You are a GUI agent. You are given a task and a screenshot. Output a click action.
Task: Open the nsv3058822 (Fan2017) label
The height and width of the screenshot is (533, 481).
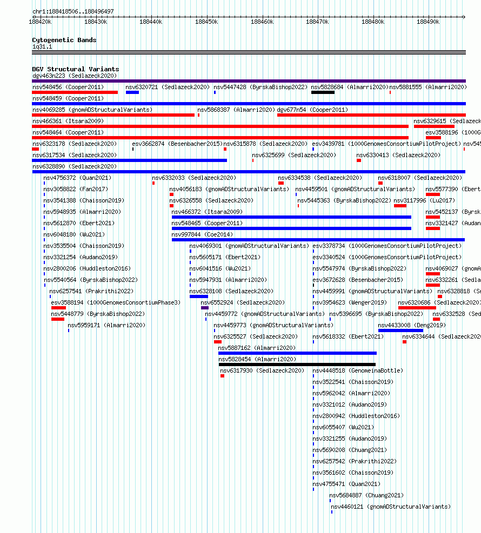pos(76,189)
